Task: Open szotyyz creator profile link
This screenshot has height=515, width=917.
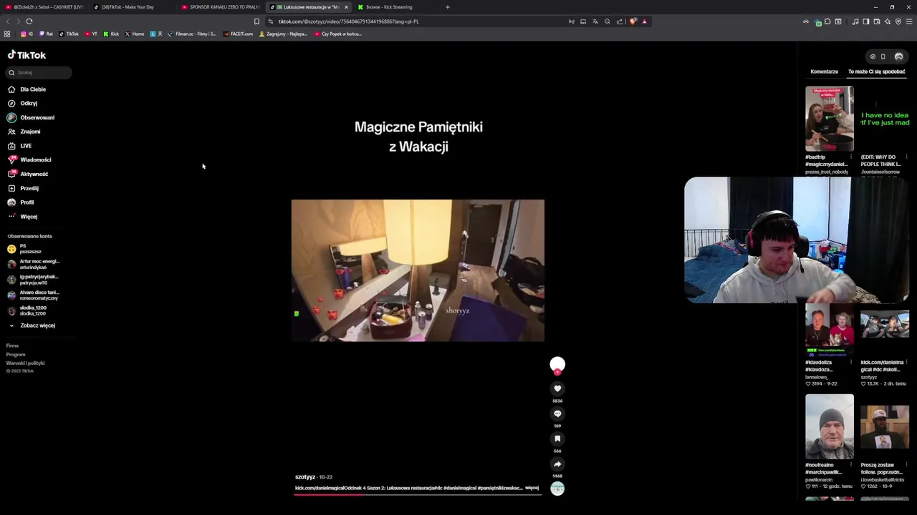Action: click(305, 477)
